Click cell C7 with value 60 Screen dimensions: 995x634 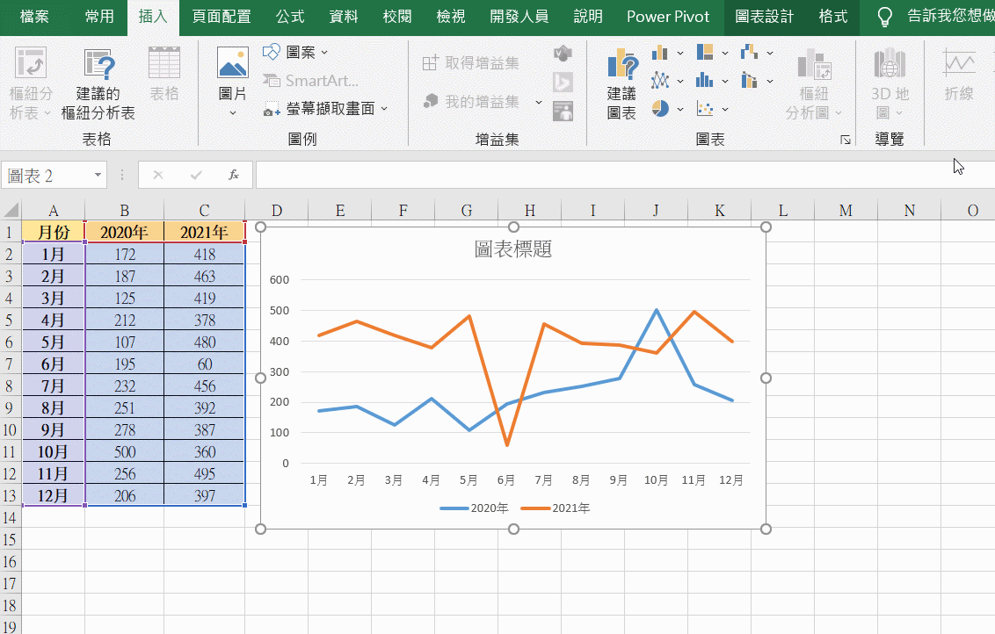(x=204, y=364)
